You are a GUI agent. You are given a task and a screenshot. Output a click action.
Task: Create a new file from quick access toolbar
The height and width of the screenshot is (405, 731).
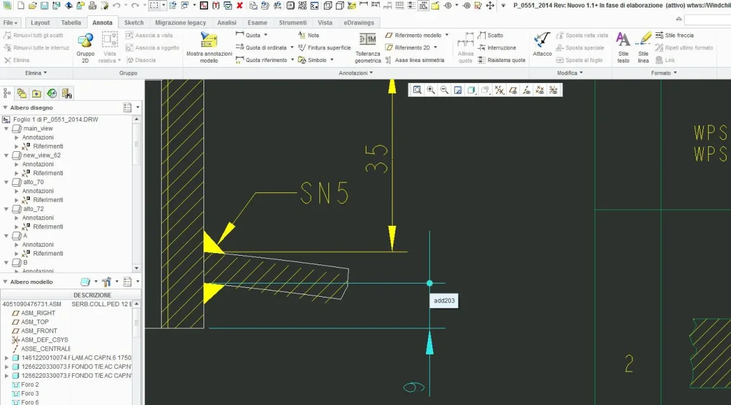[20, 6]
